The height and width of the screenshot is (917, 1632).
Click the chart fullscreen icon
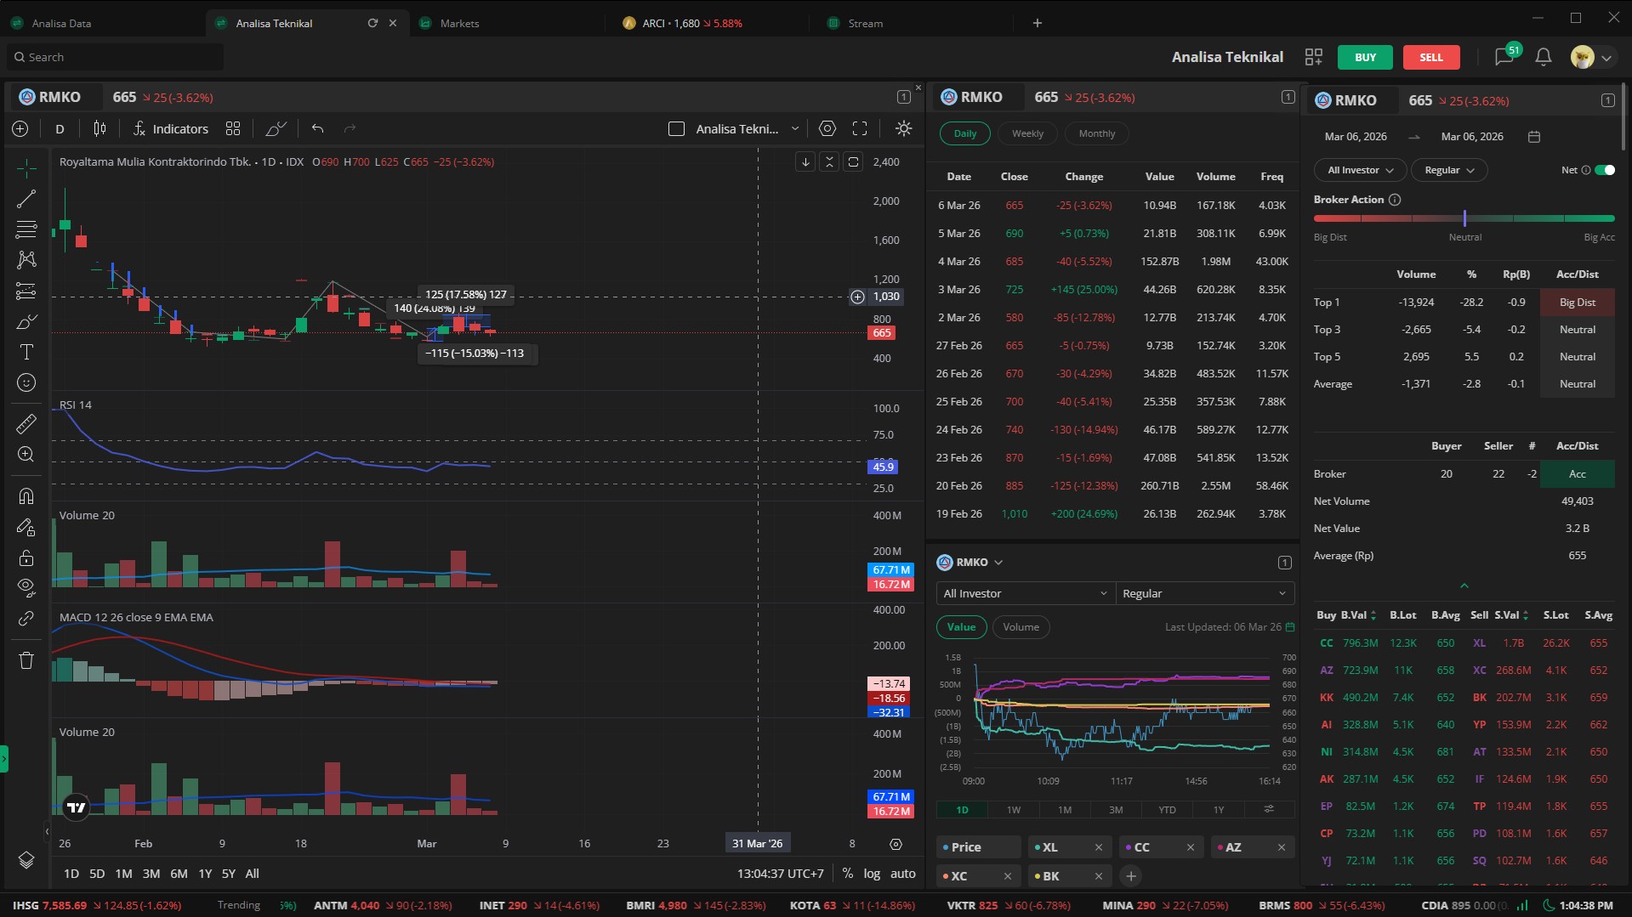click(860, 129)
